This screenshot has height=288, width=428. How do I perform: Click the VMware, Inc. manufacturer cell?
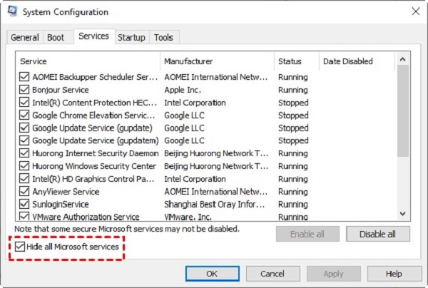pos(188,217)
